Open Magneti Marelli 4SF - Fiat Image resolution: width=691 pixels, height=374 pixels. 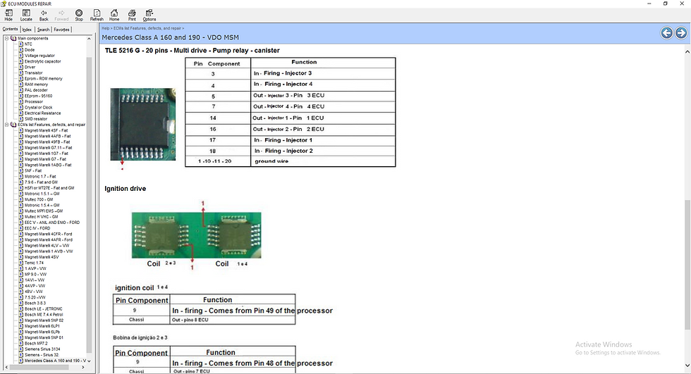[47, 130]
